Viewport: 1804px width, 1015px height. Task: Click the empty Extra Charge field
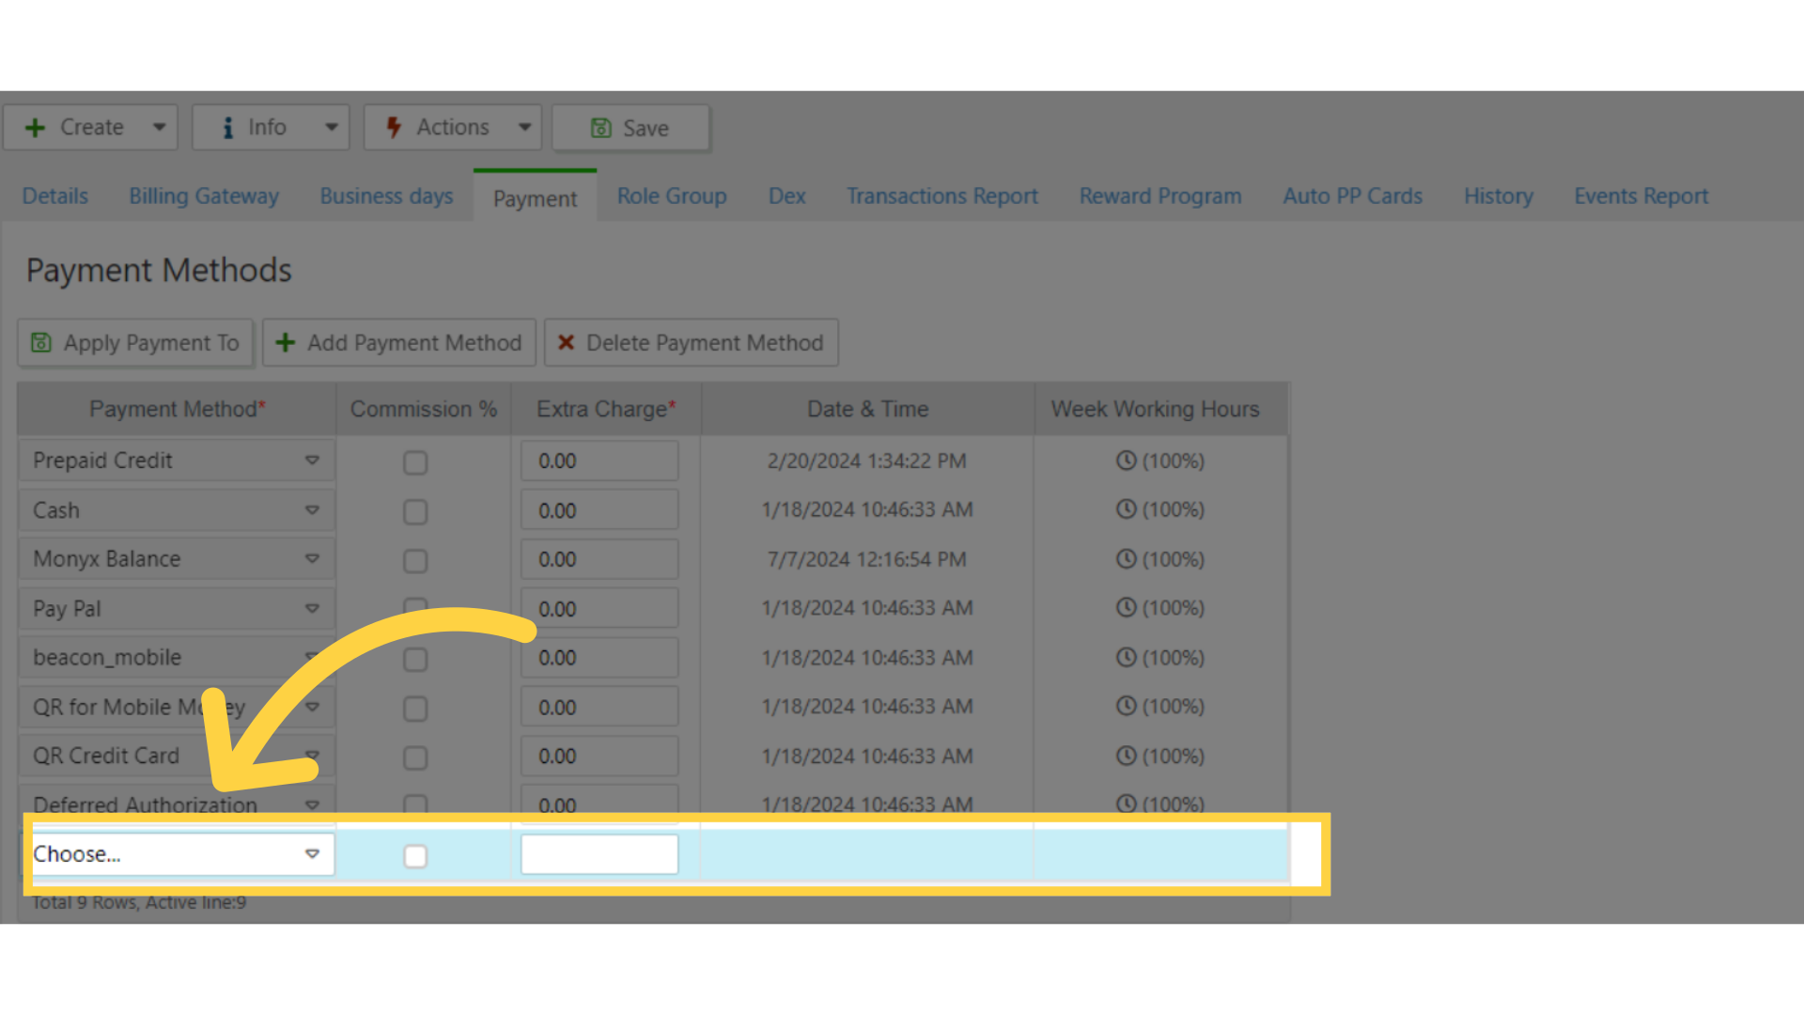click(599, 854)
